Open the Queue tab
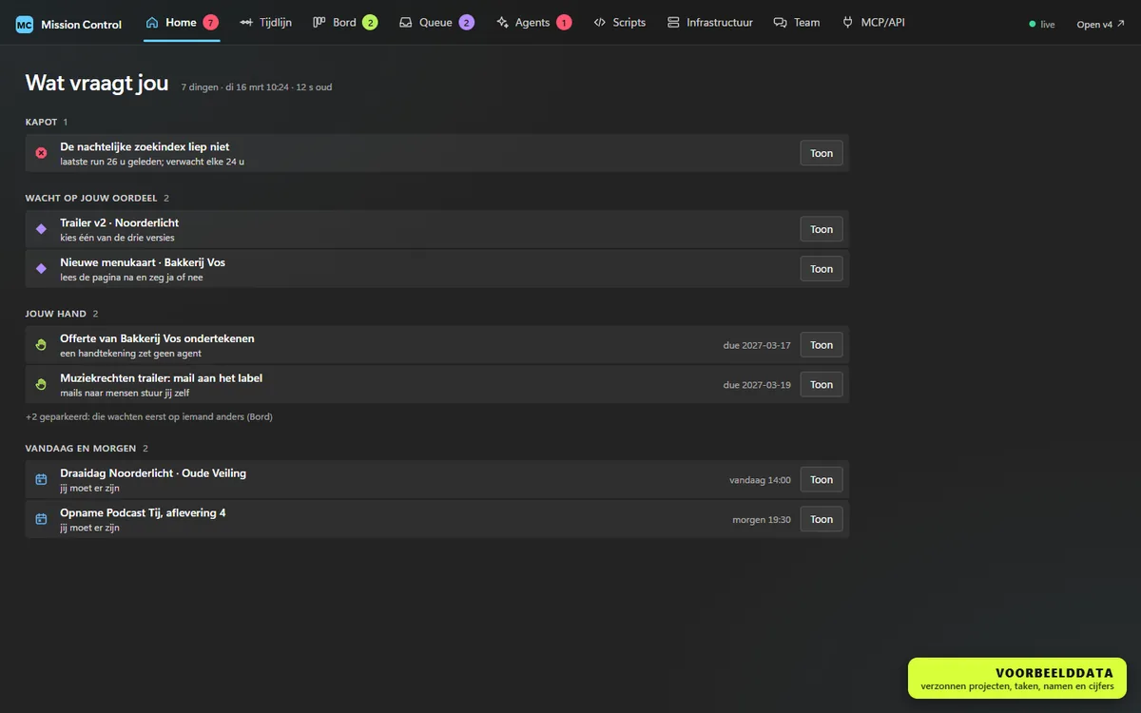The height and width of the screenshot is (713, 1141). (x=436, y=22)
